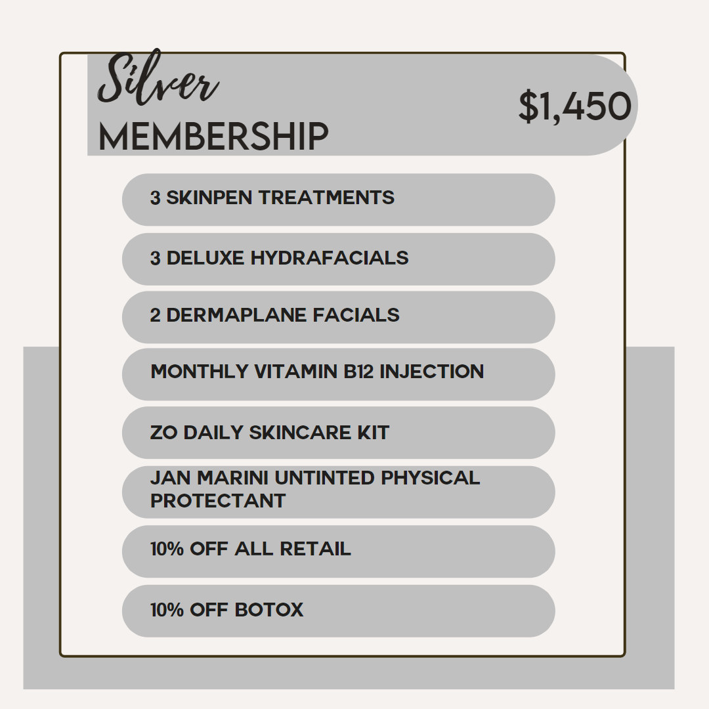This screenshot has width=709, height=709.
Task: Click the word SKINPEN
Action: tap(209, 198)
